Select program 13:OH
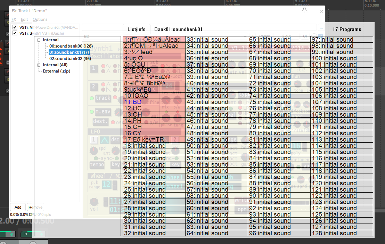The height and width of the screenshot is (244, 385). 154,115
